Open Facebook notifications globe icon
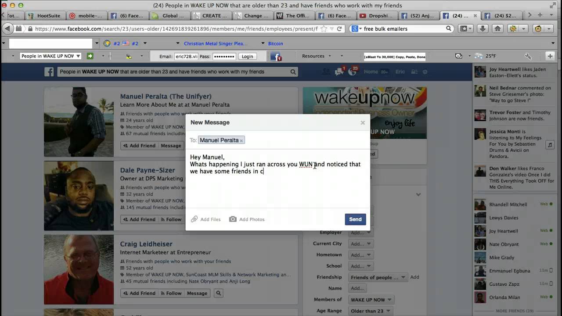The width and height of the screenshot is (562, 316). [352, 72]
